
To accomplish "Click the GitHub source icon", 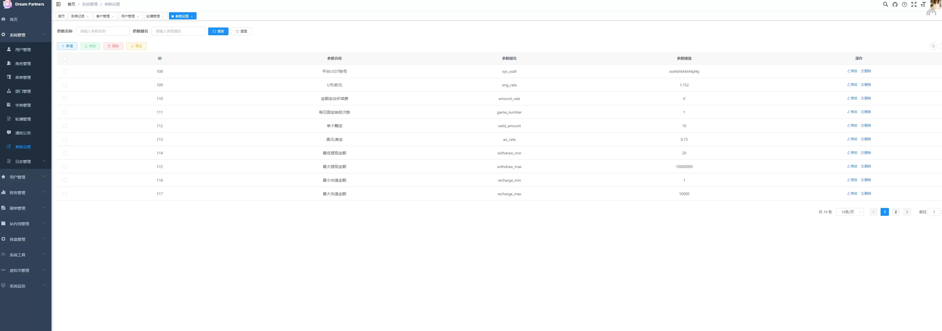I will point(895,4).
